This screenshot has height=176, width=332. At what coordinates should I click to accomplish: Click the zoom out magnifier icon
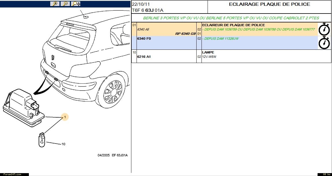[x=66, y=4]
